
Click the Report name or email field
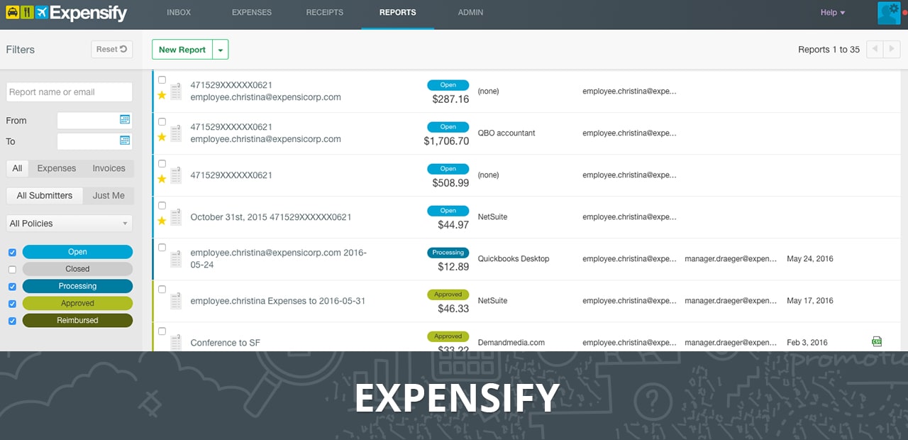tap(70, 92)
